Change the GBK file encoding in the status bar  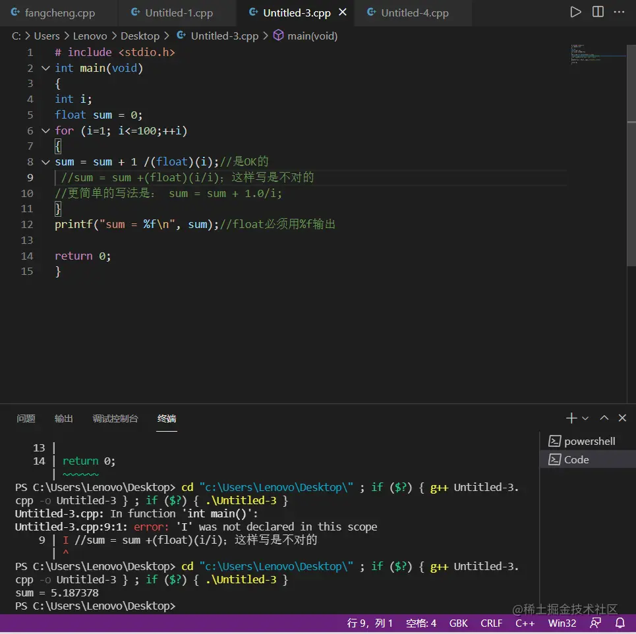click(x=459, y=623)
